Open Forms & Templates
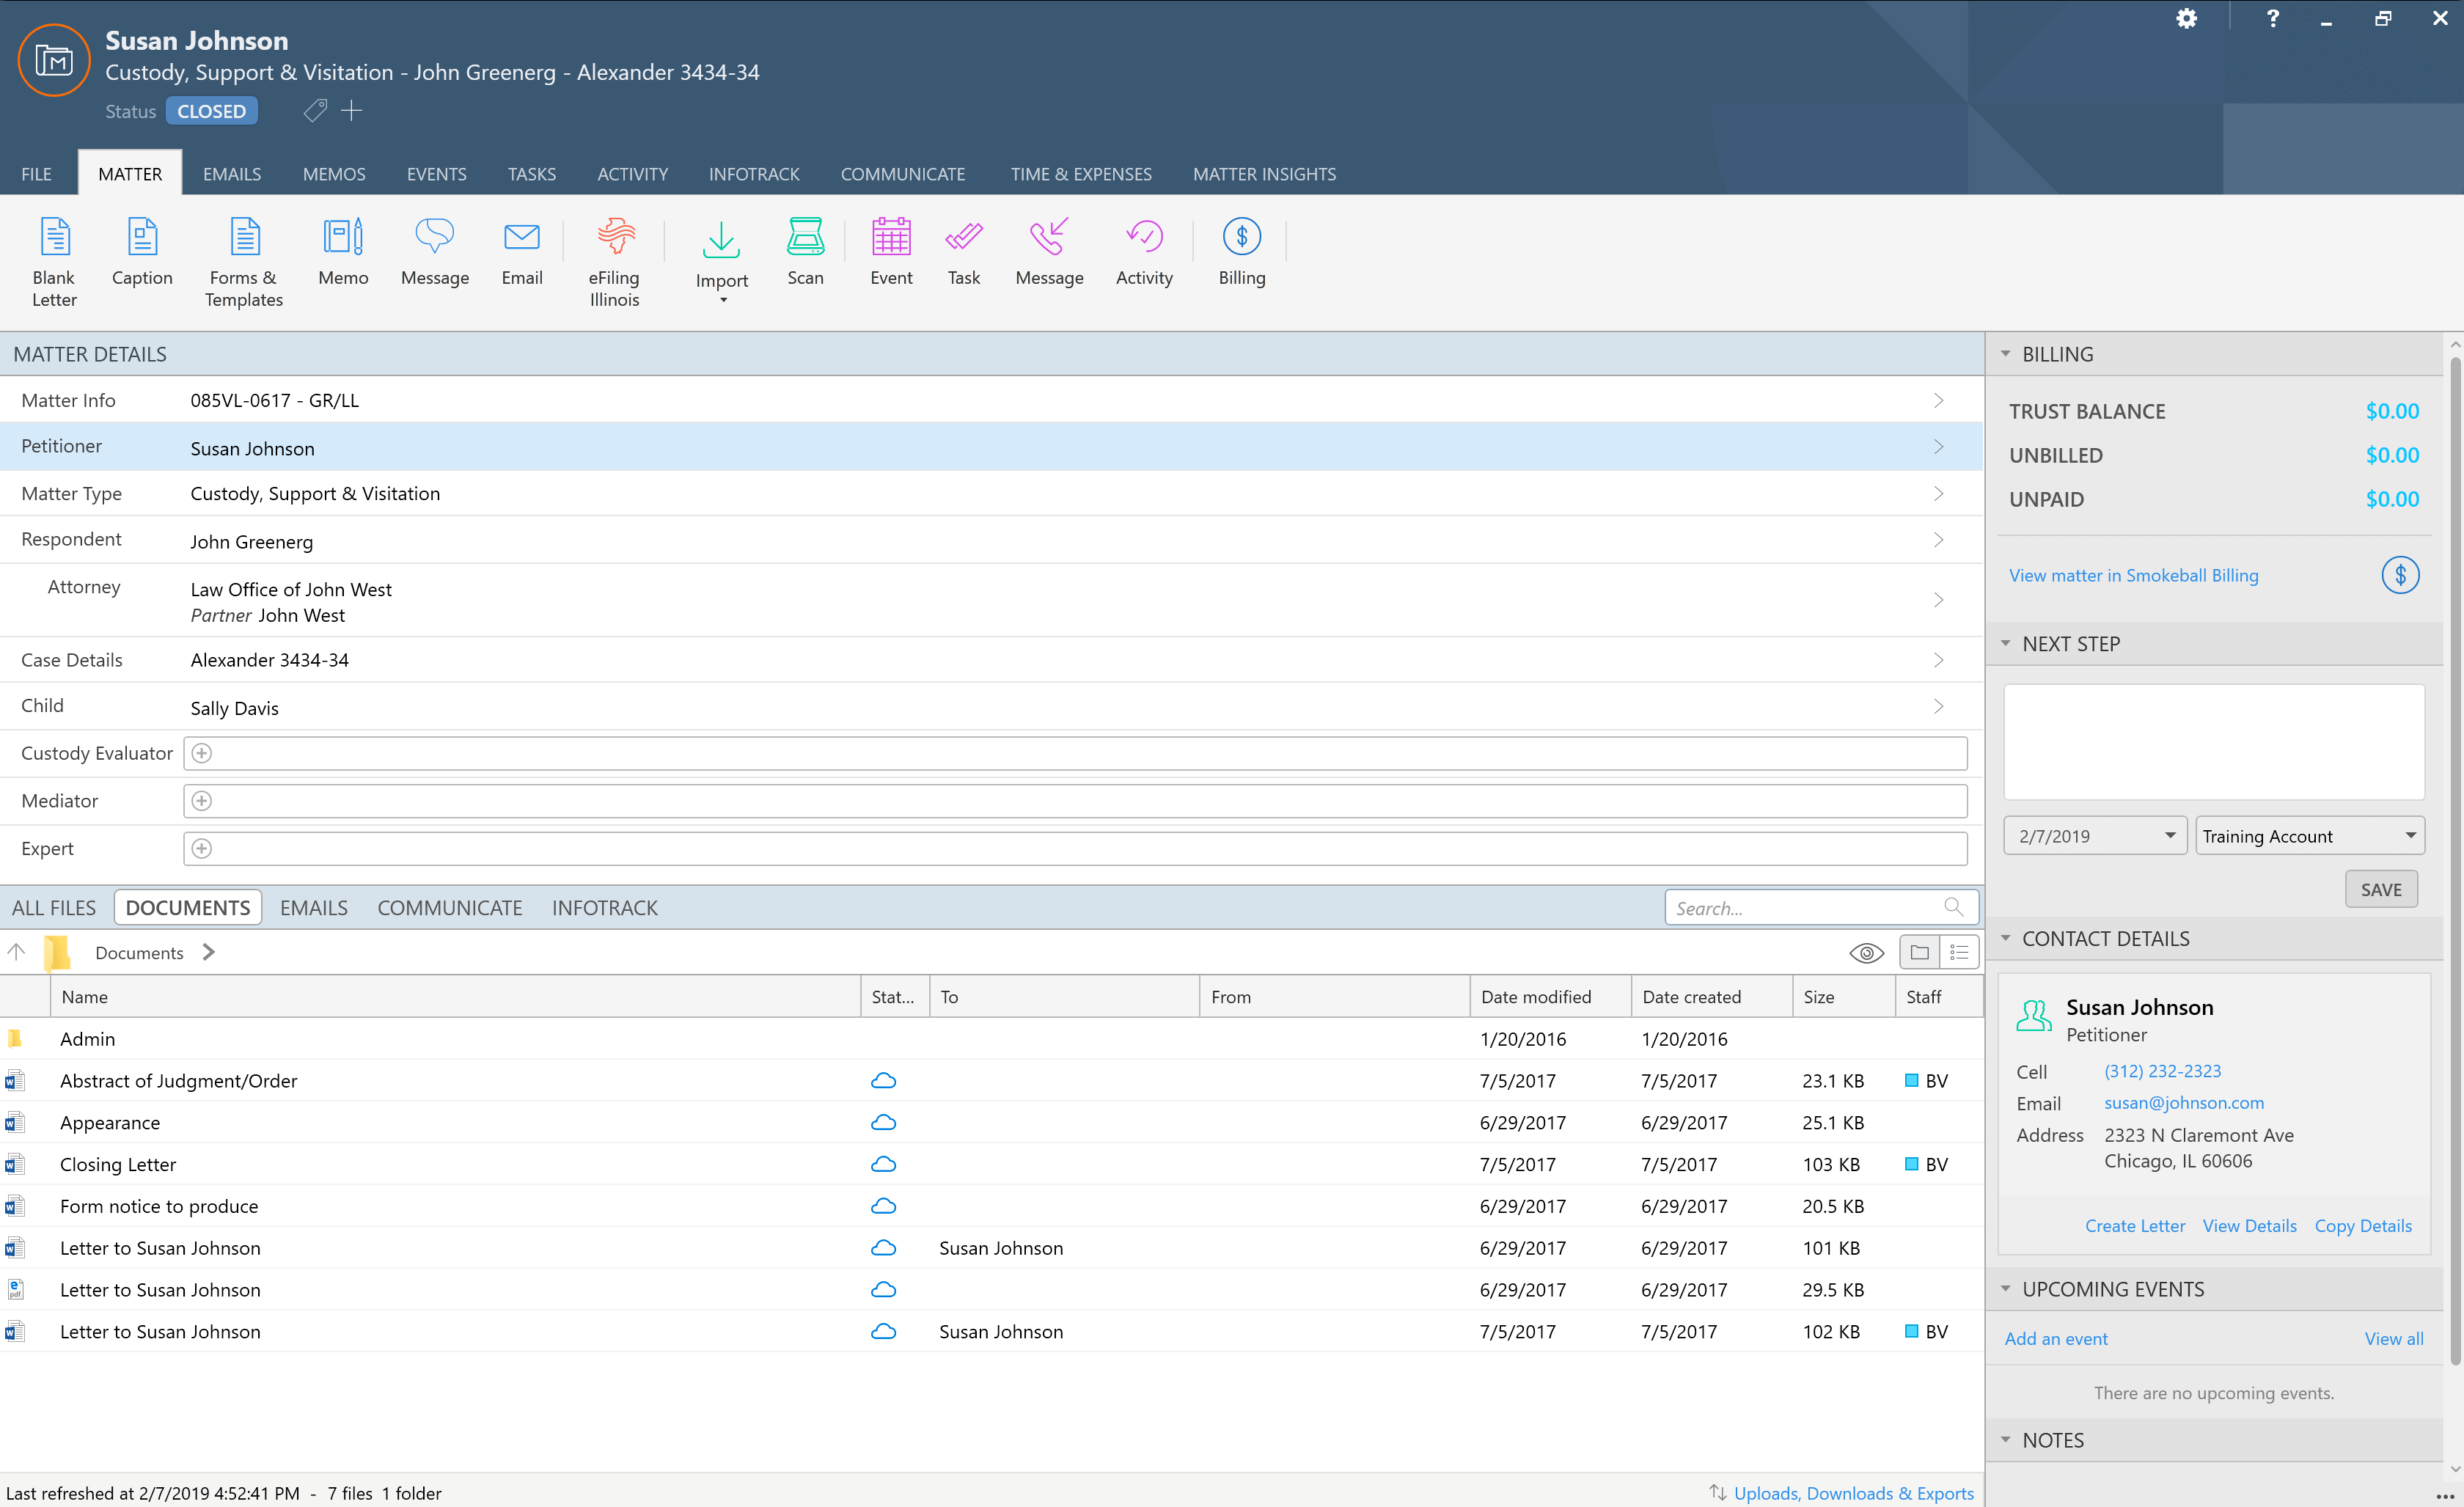Image resolution: width=2464 pixels, height=1507 pixels. pos(244,260)
